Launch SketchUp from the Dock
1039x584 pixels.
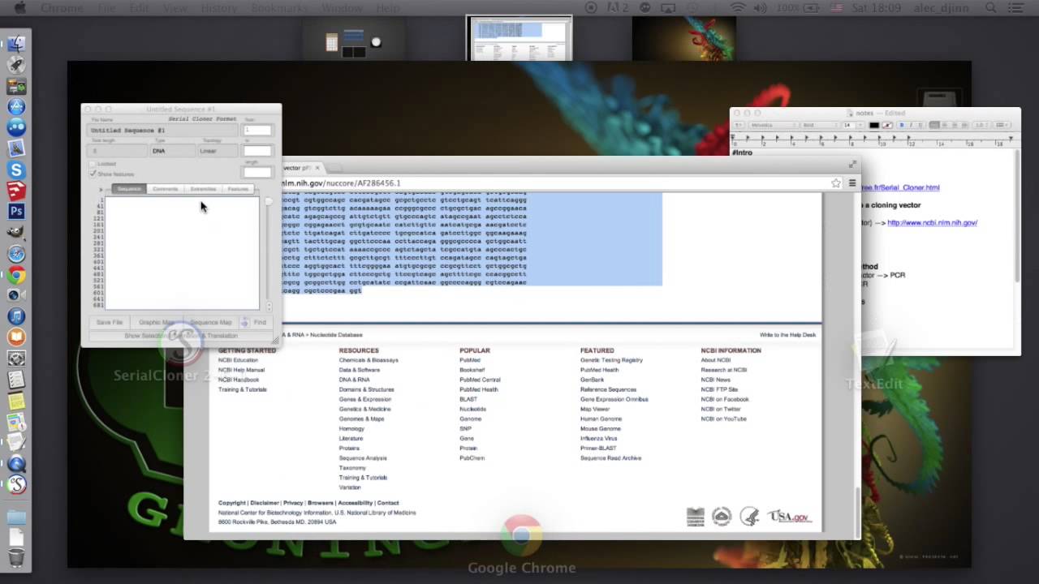(x=16, y=191)
